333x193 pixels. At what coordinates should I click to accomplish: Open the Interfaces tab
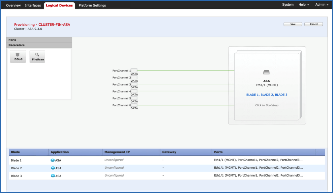tap(33, 5)
